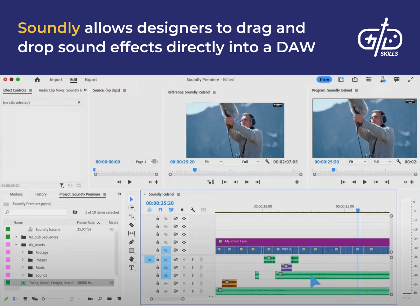Click the New Bin icon in the Project panel
The image size is (420, 306).
110,299
